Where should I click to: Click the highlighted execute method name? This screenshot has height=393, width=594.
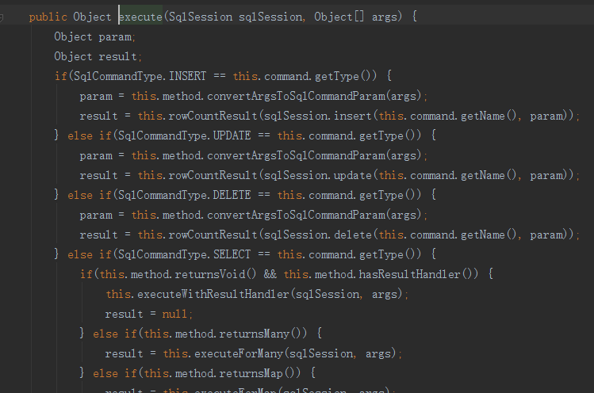(140, 17)
